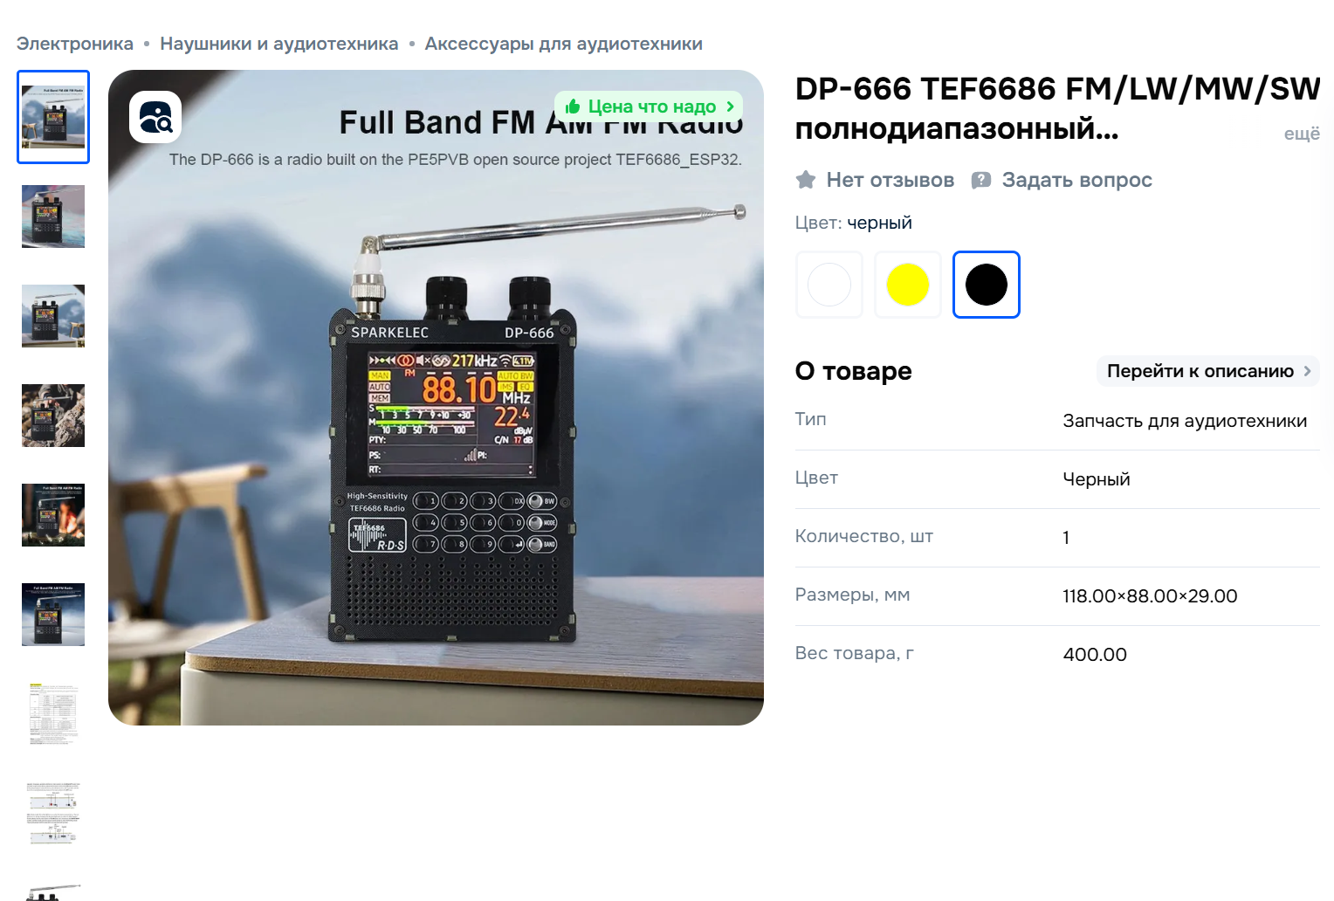The height and width of the screenshot is (901, 1334).
Task: Expand title with 'ещё' link
Action: tap(1302, 134)
